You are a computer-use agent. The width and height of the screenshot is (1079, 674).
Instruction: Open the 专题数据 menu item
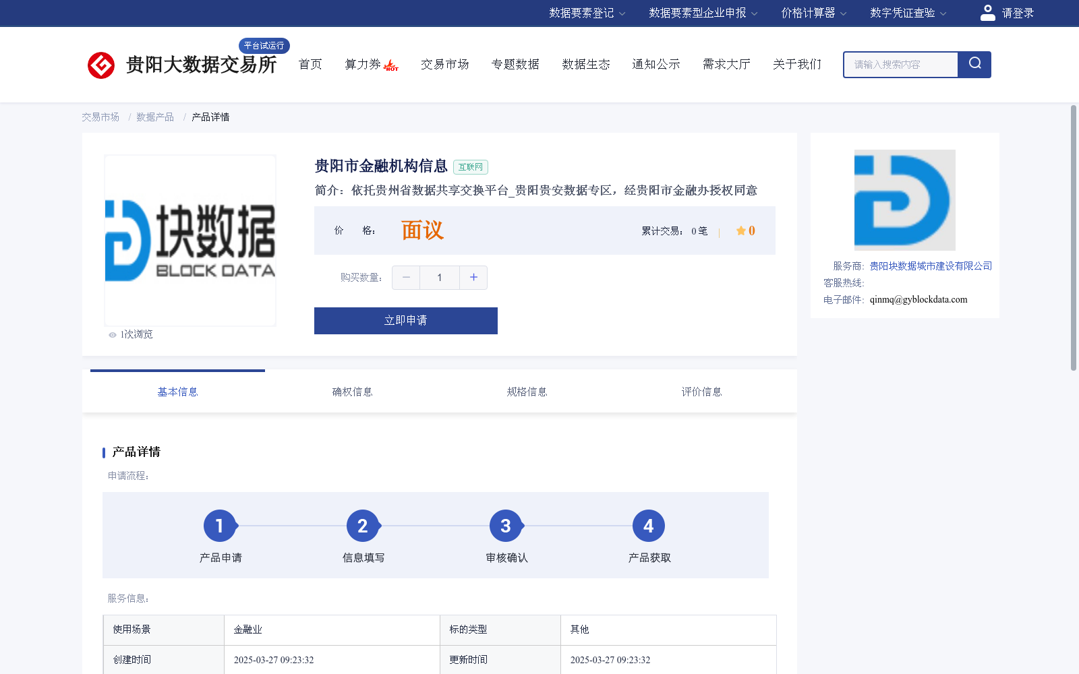pyautogui.click(x=515, y=64)
